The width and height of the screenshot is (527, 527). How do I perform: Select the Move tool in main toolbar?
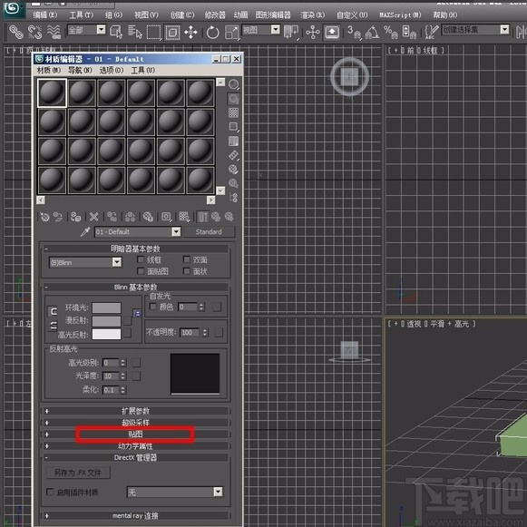point(190,33)
